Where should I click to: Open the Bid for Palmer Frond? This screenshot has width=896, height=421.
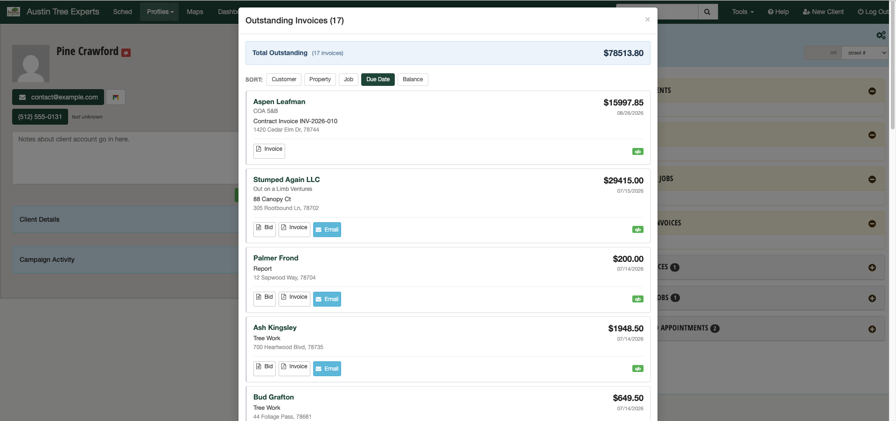pos(265,299)
